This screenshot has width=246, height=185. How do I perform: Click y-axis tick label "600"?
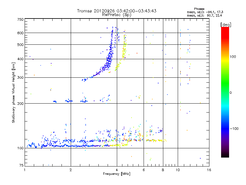20,33
